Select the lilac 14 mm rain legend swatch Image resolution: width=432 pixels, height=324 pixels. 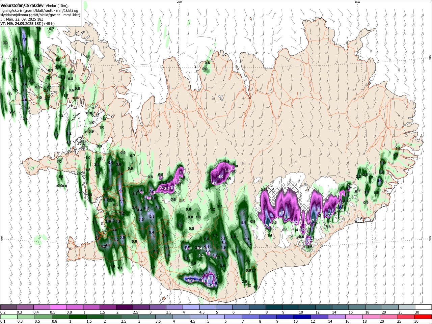coord(336,317)
